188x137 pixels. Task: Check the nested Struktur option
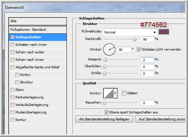(17, 82)
